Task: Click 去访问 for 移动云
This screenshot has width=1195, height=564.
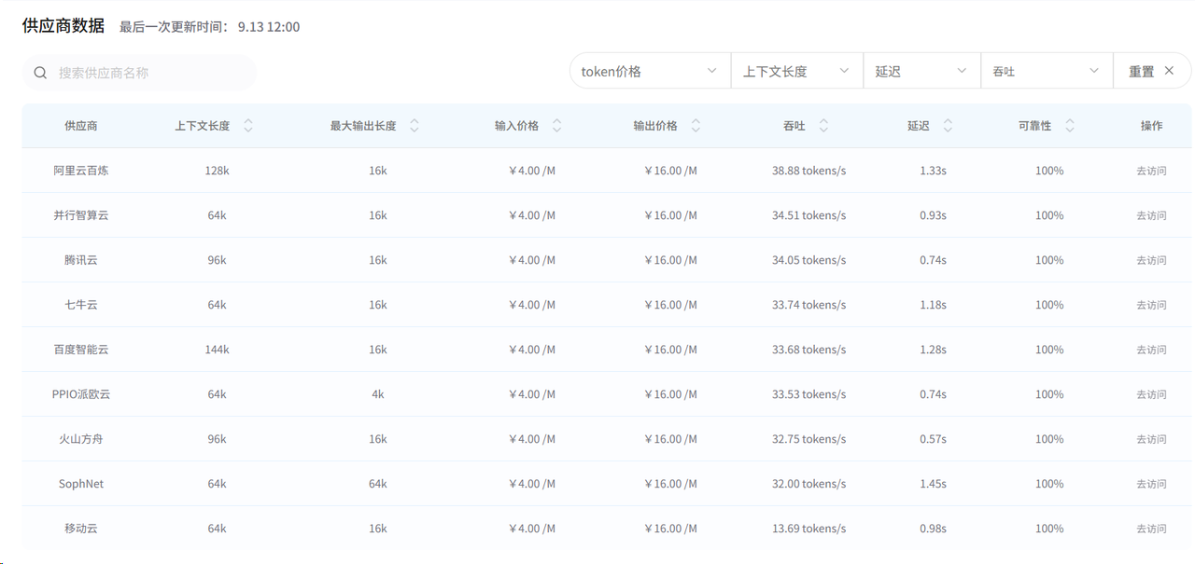Action: [x=1151, y=529]
